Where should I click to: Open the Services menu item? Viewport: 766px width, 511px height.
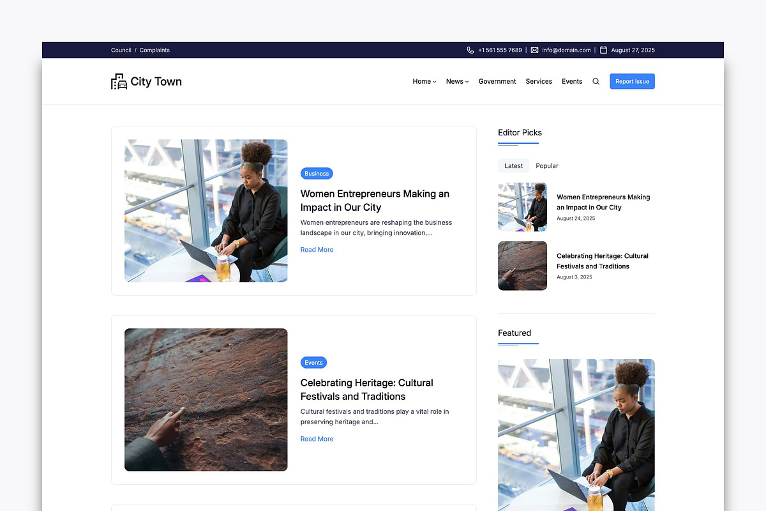(x=539, y=82)
